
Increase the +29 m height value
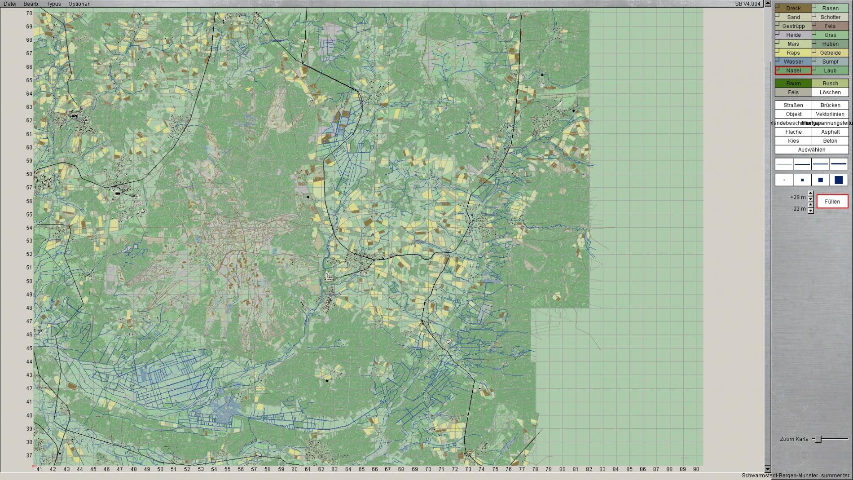[x=811, y=194]
